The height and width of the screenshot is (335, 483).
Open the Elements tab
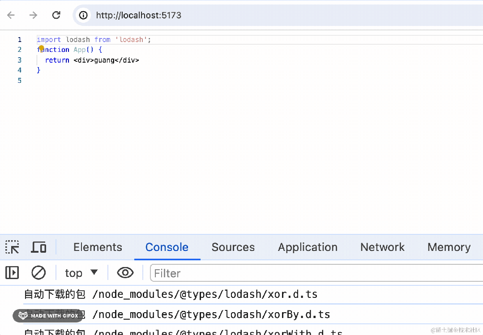pos(98,247)
